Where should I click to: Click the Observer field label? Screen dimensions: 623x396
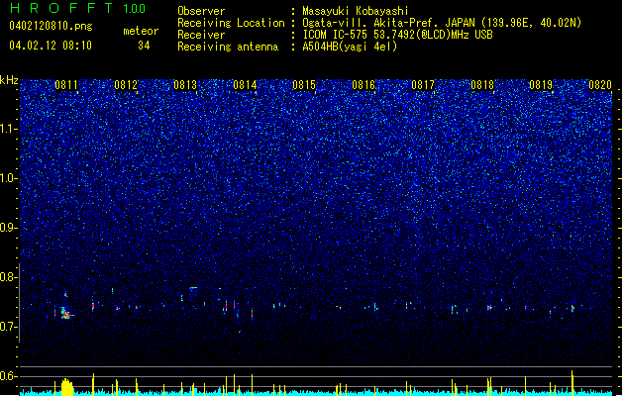tap(201, 11)
